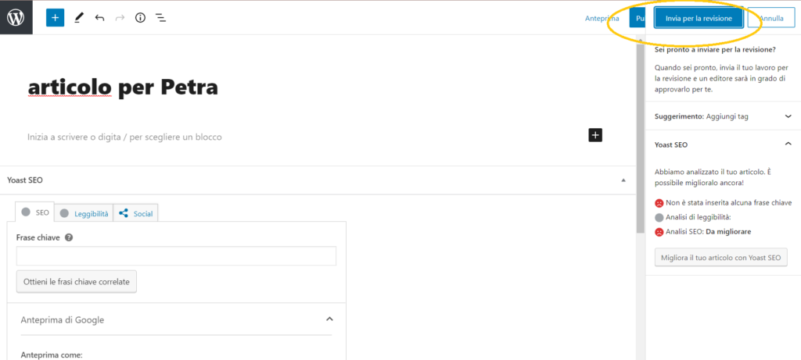Click the Annulla button
Image resolution: width=801 pixels, height=360 pixels.
(x=770, y=18)
